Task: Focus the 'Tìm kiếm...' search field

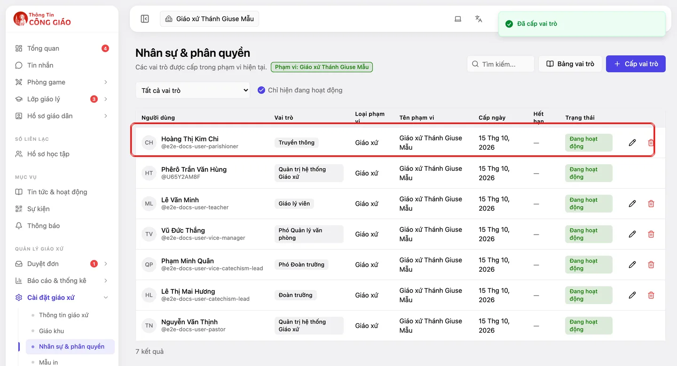Action: tap(501, 64)
